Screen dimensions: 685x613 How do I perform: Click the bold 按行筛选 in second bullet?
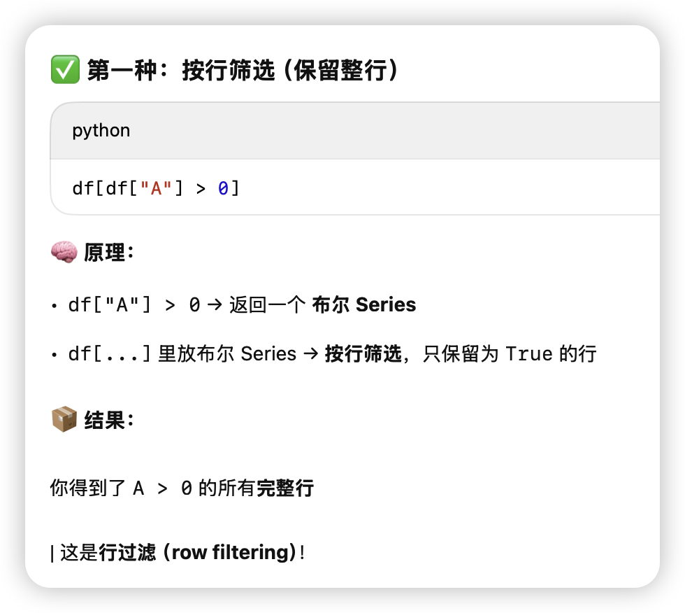(x=363, y=353)
